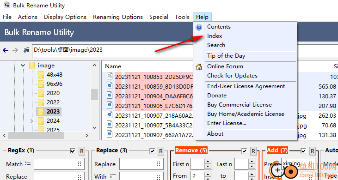338x180 pixels.
Task: Click the folder tree vertical scrollbar thumb
Action: coord(94,95)
